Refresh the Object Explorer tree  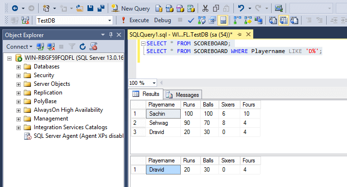point(83,47)
